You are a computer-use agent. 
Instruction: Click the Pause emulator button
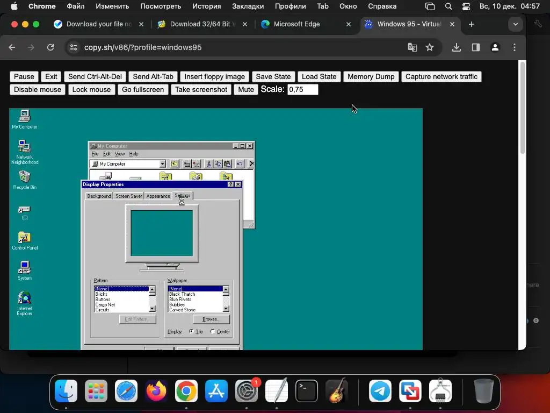pyautogui.click(x=24, y=76)
